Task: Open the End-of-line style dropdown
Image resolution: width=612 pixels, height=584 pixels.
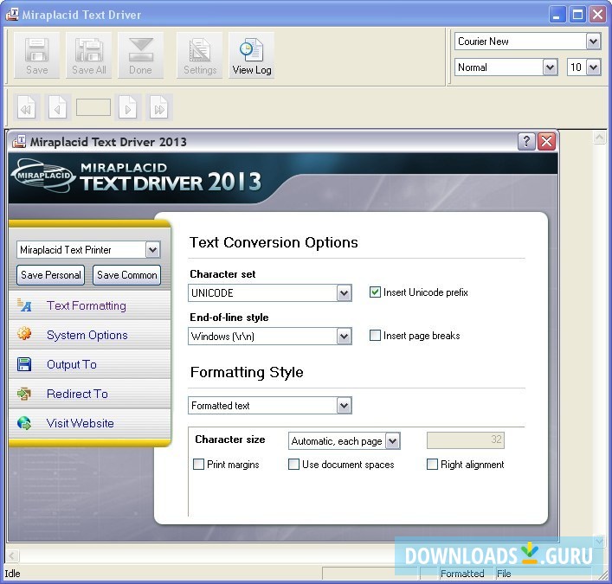Action: tap(344, 337)
